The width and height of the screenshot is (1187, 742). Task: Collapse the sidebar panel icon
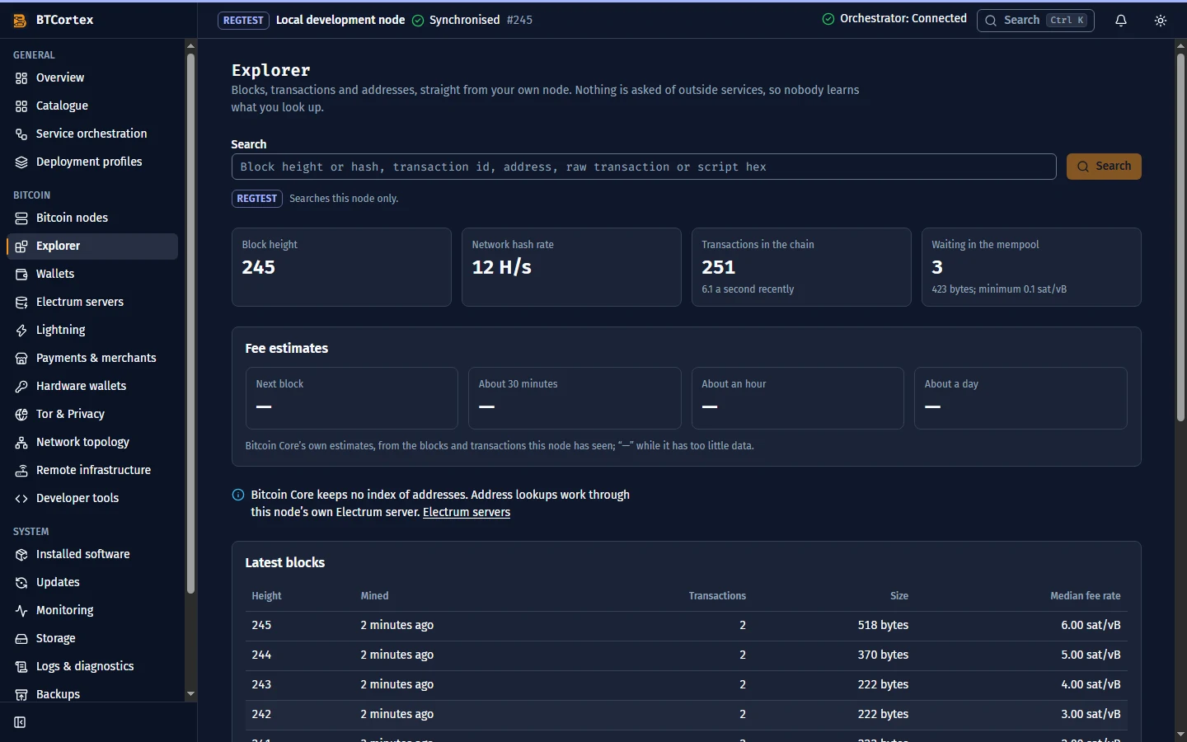click(x=20, y=722)
